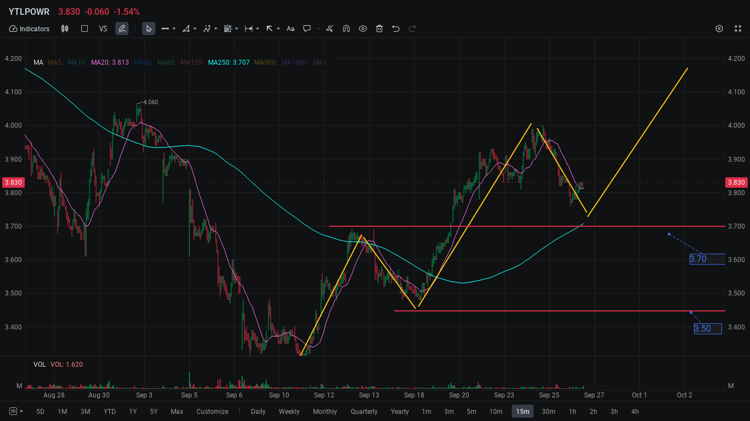Switch to Weekly interval
750x421 pixels.
pyautogui.click(x=289, y=411)
